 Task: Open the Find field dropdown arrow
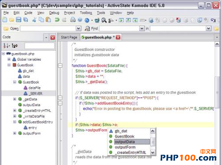tap(142, 28)
